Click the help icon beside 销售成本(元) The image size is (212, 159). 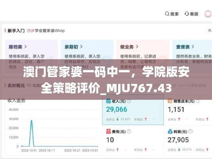[198, 101]
